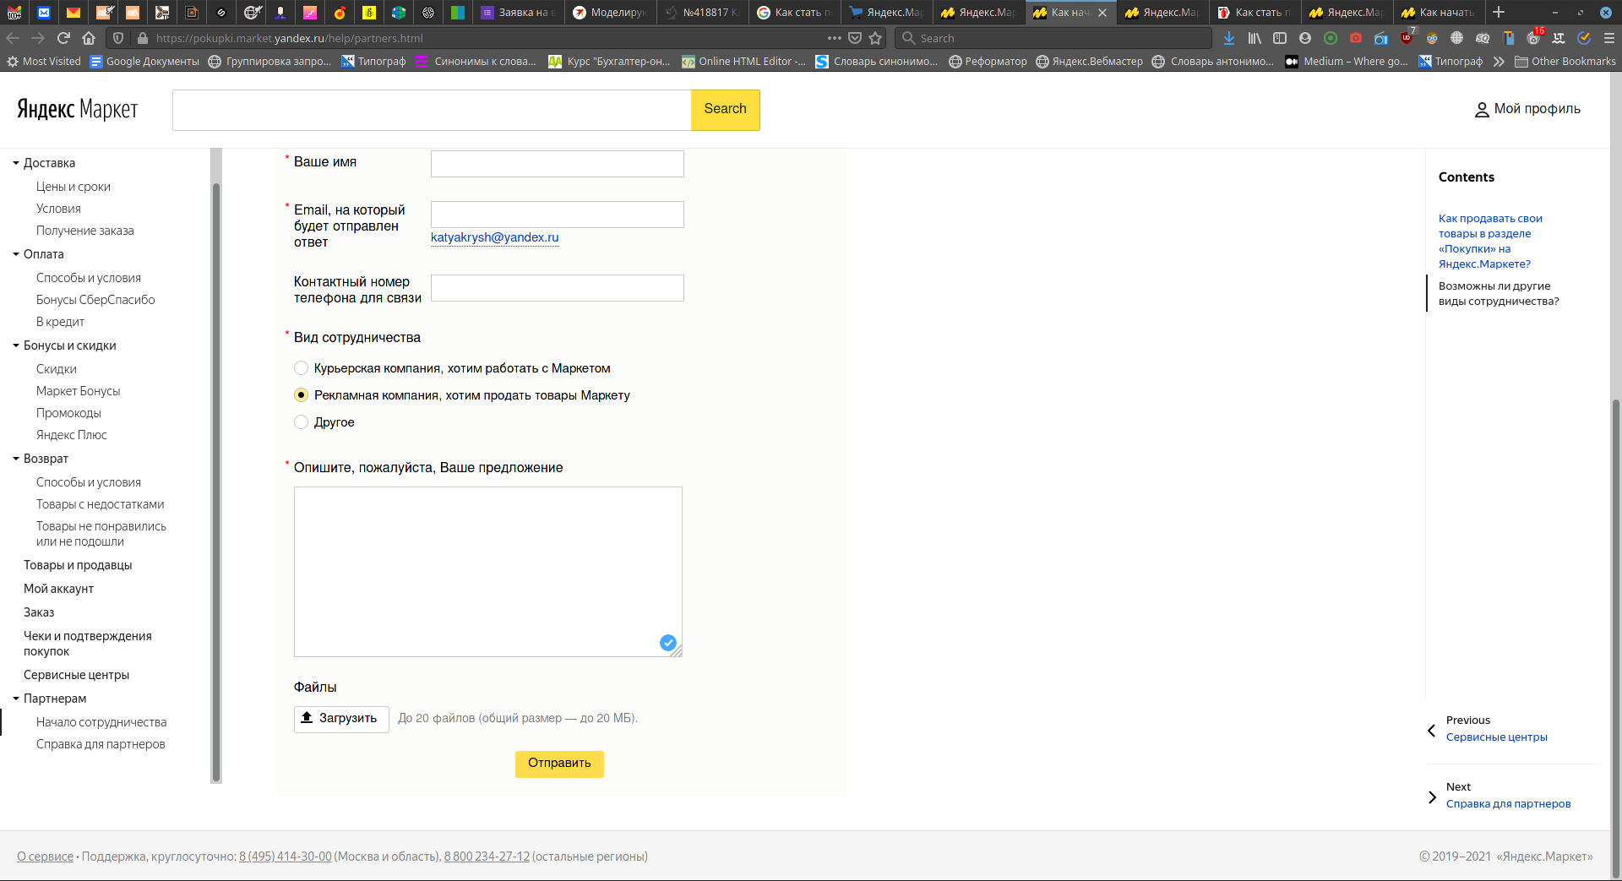Click the red camera screenshot extension

tap(1356, 38)
